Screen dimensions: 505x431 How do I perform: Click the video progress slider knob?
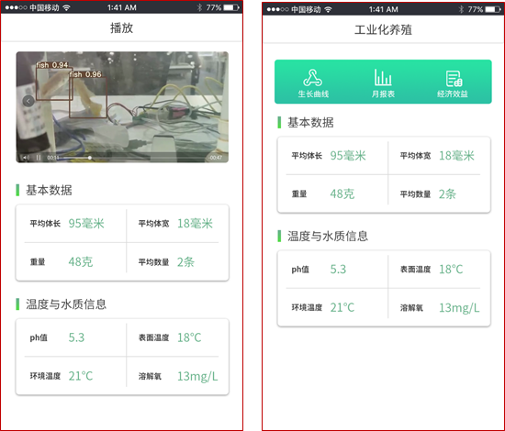click(x=90, y=158)
